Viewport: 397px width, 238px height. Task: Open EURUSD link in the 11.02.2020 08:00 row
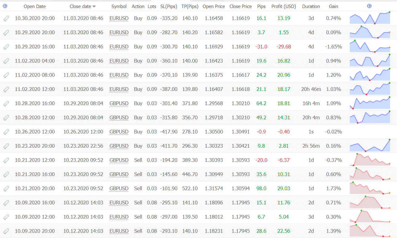[x=119, y=75]
